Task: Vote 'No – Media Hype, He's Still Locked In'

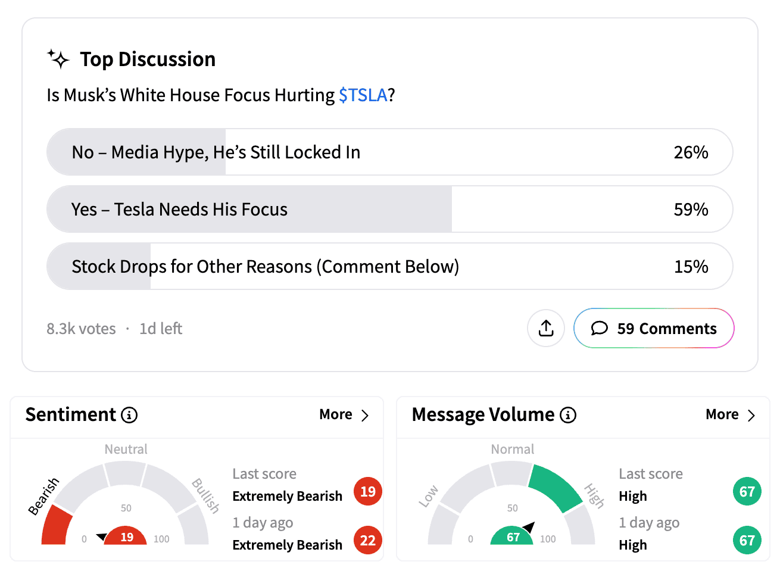Action: pyautogui.click(x=389, y=152)
